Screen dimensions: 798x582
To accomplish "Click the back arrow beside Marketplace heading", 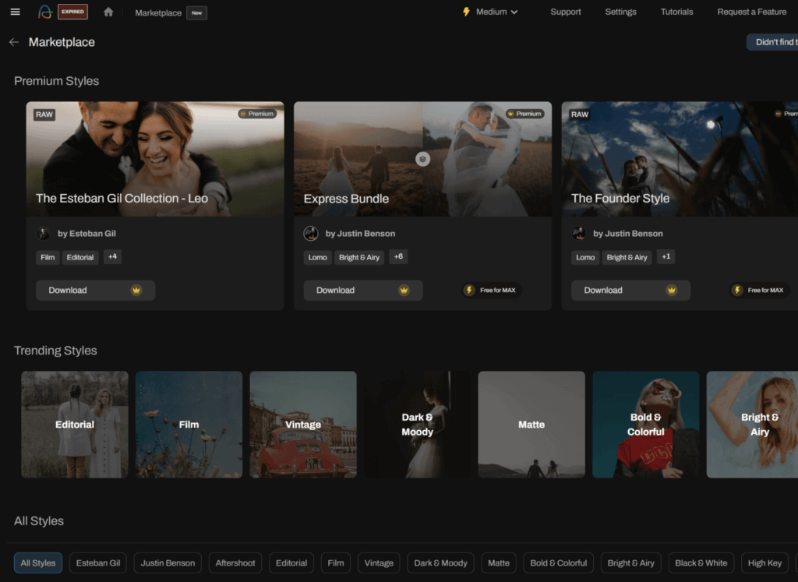I will click(x=13, y=42).
